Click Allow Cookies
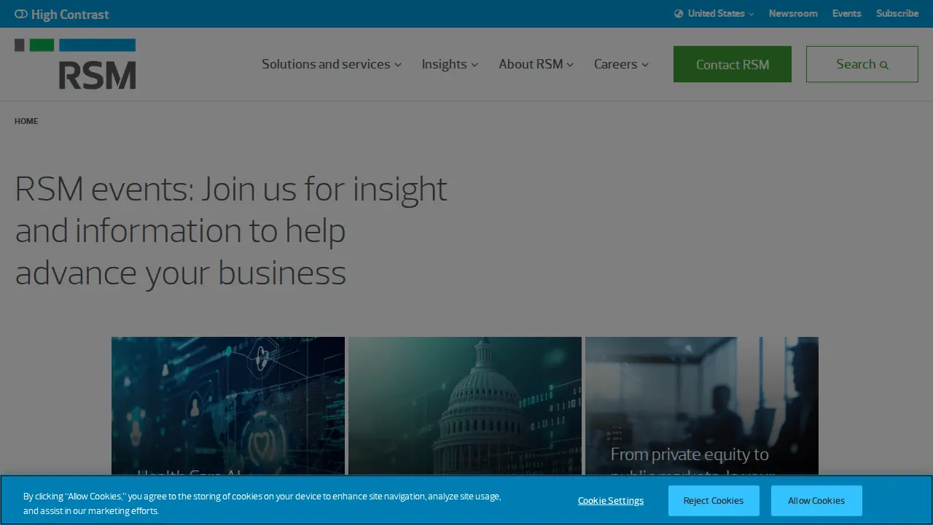The height and width of the screenshot is (525, 933). (x=816, y=501)
